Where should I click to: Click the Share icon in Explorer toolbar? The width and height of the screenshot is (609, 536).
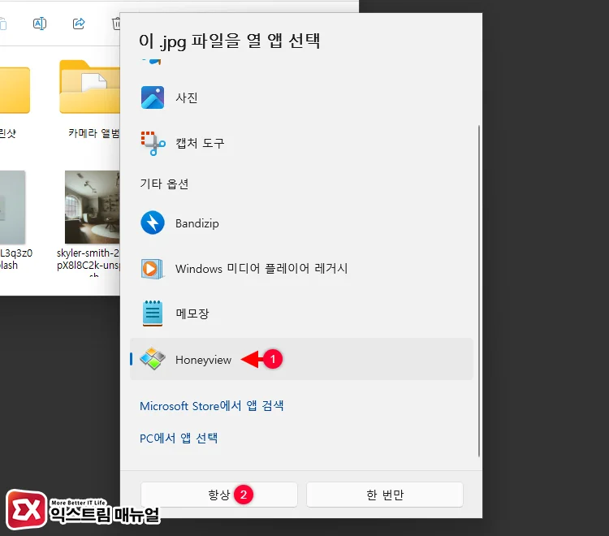79,24
